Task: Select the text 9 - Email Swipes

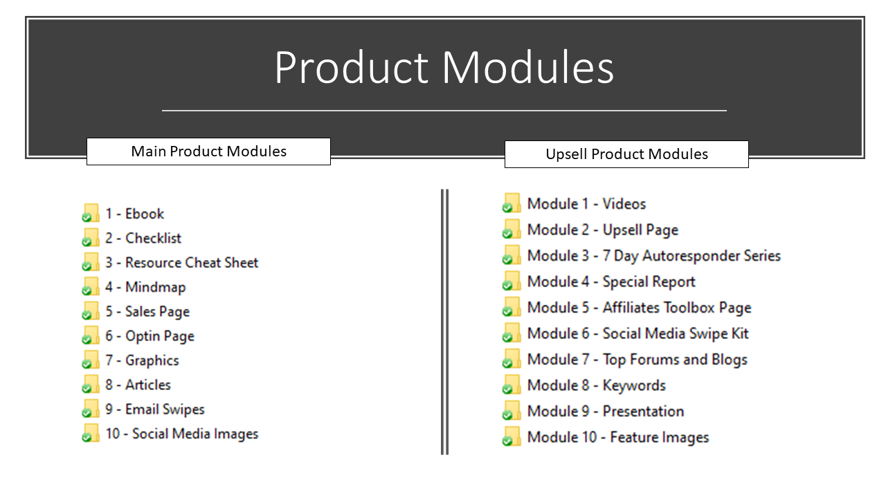Action: click(155, 409)
